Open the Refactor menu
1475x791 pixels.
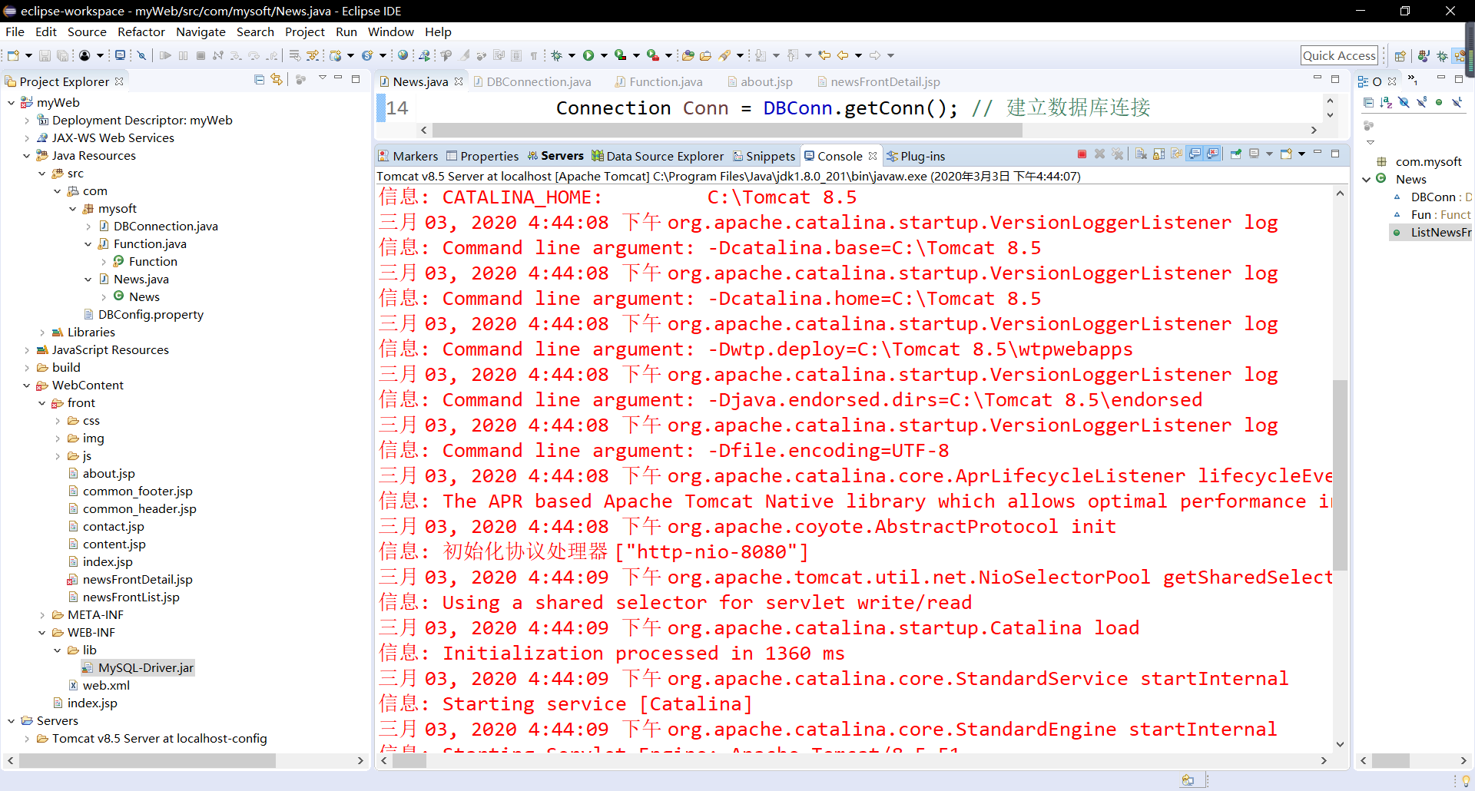tap(141, 31)
